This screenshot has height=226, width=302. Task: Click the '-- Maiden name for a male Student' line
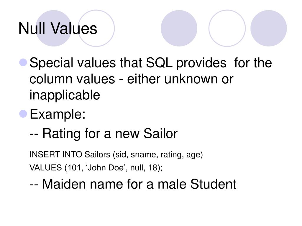pyautogui.click(x=133, y=184)
